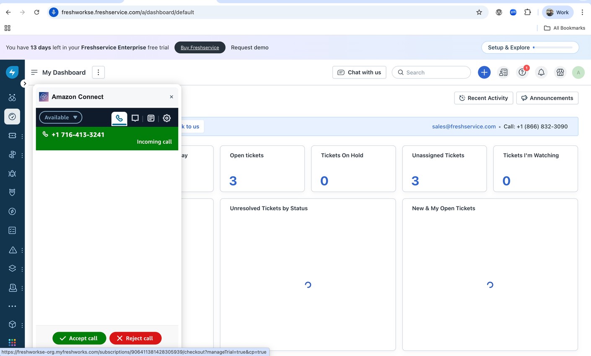Switch to the chat icon in Amazon Connect
This screenshot has height=356, width=591.
[135, 118]
